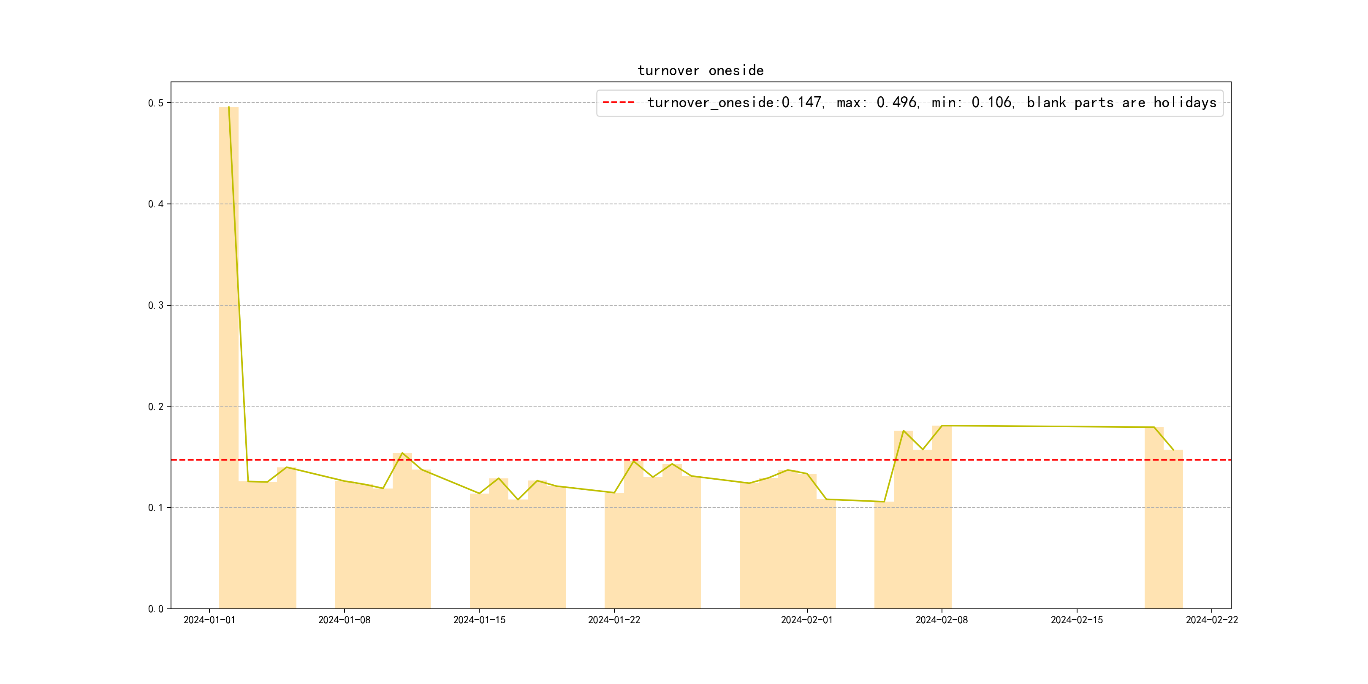The image size is (1368, 684).
Task: Click x-axis label 2024-02-22
Action: point(1211,620)
